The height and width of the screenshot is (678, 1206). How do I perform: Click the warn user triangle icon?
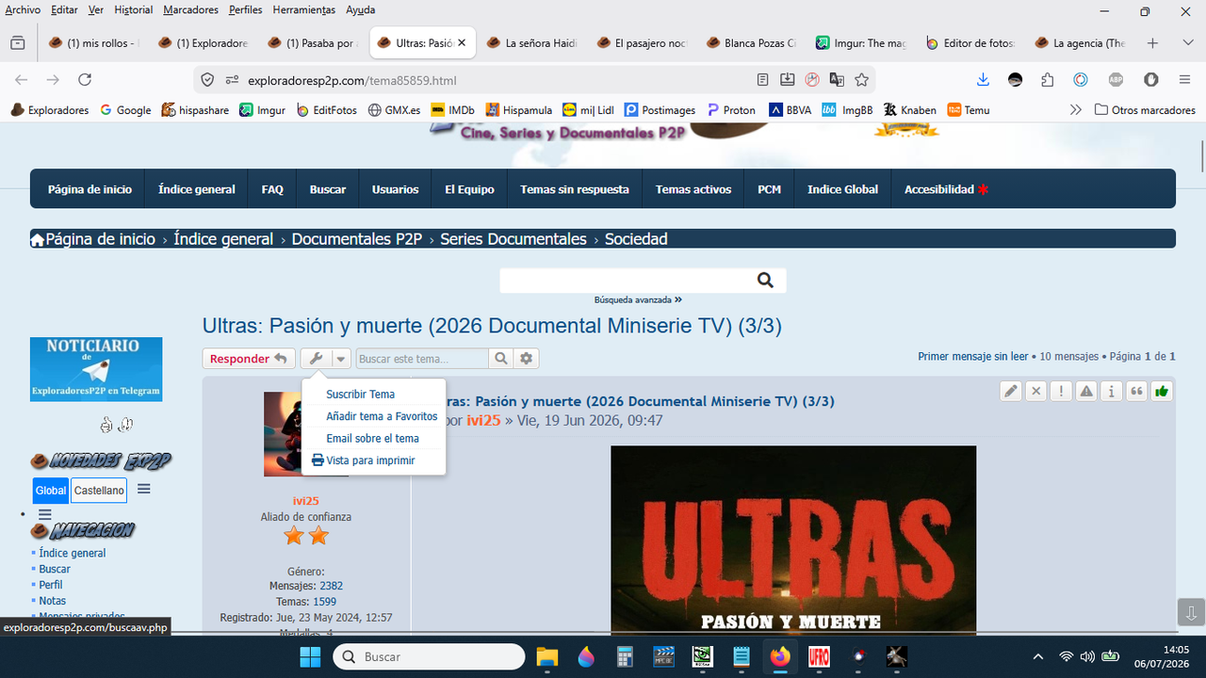1086,391
